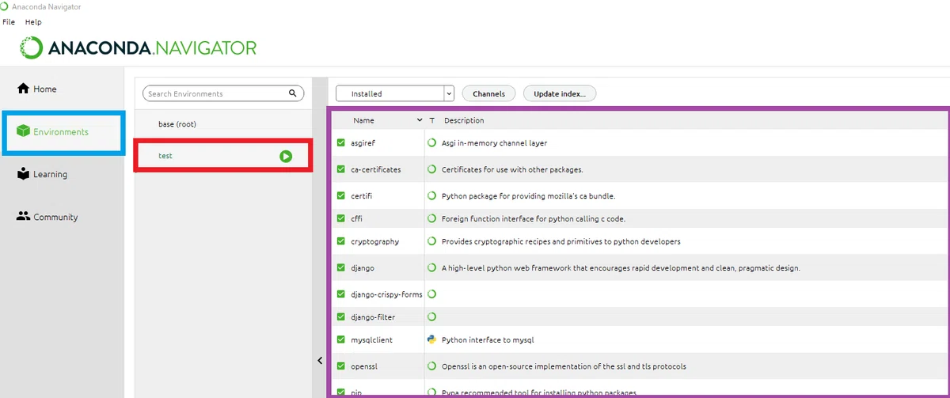Click the magnifier in Search Environments
Screen dimensions: 950x398
click(x=292, y=93)
